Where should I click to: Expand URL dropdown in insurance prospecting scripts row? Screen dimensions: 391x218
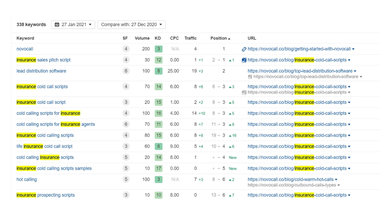click(349, 195)
